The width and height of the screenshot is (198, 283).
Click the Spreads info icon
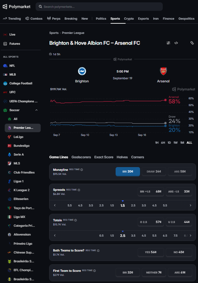pos(79,190)
